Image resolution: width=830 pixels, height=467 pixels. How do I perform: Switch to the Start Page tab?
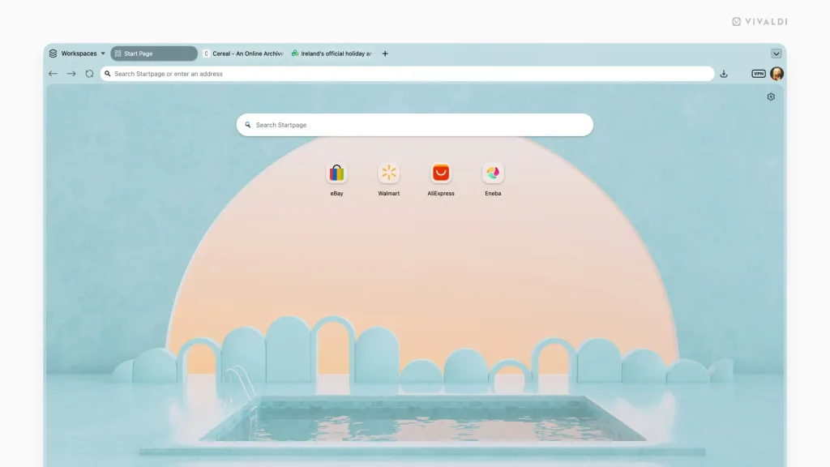(153, 54)
